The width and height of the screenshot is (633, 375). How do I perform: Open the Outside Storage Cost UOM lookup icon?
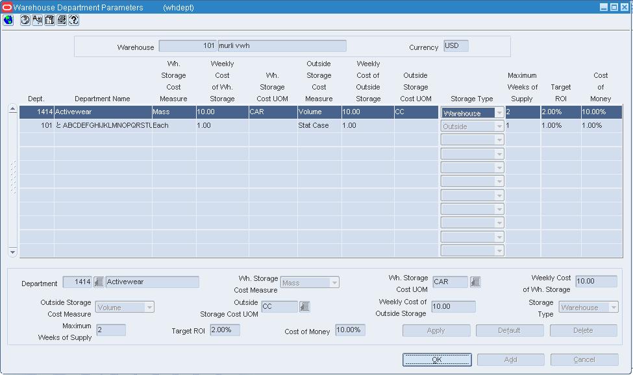tap(304, 307)
